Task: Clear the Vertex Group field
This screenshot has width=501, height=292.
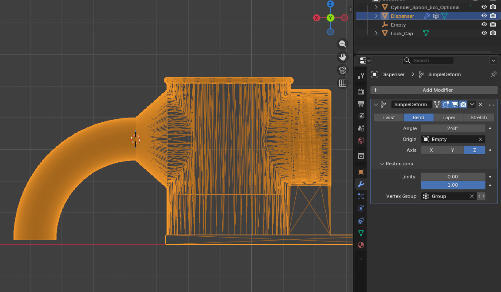Action: [471, 196]
